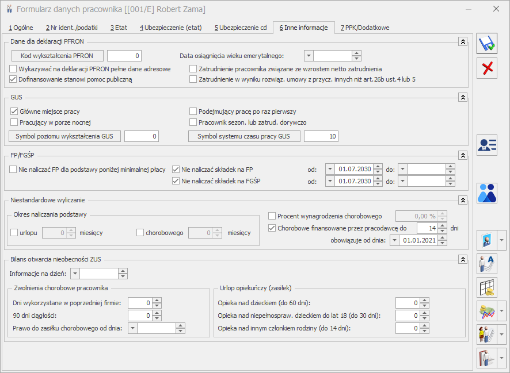This screenshot has width=510, height=373.
Task: Switch to '5 Ubezpieczenie cd' tab
Action: coord(241,28)
